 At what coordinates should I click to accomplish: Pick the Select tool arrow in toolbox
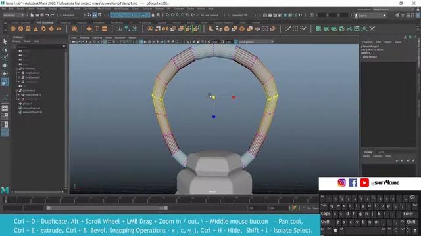(5, 41)
